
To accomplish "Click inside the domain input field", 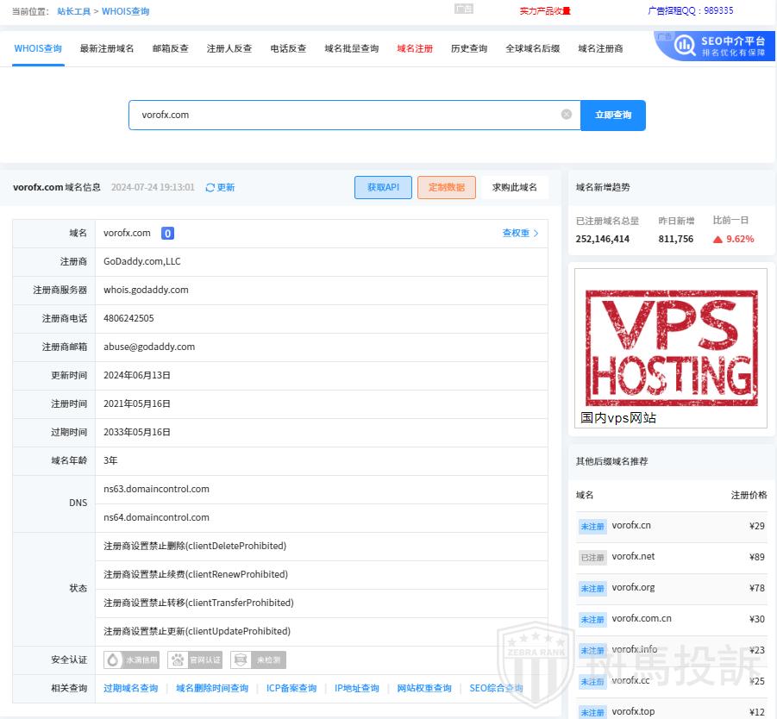I will pos(345,115).
